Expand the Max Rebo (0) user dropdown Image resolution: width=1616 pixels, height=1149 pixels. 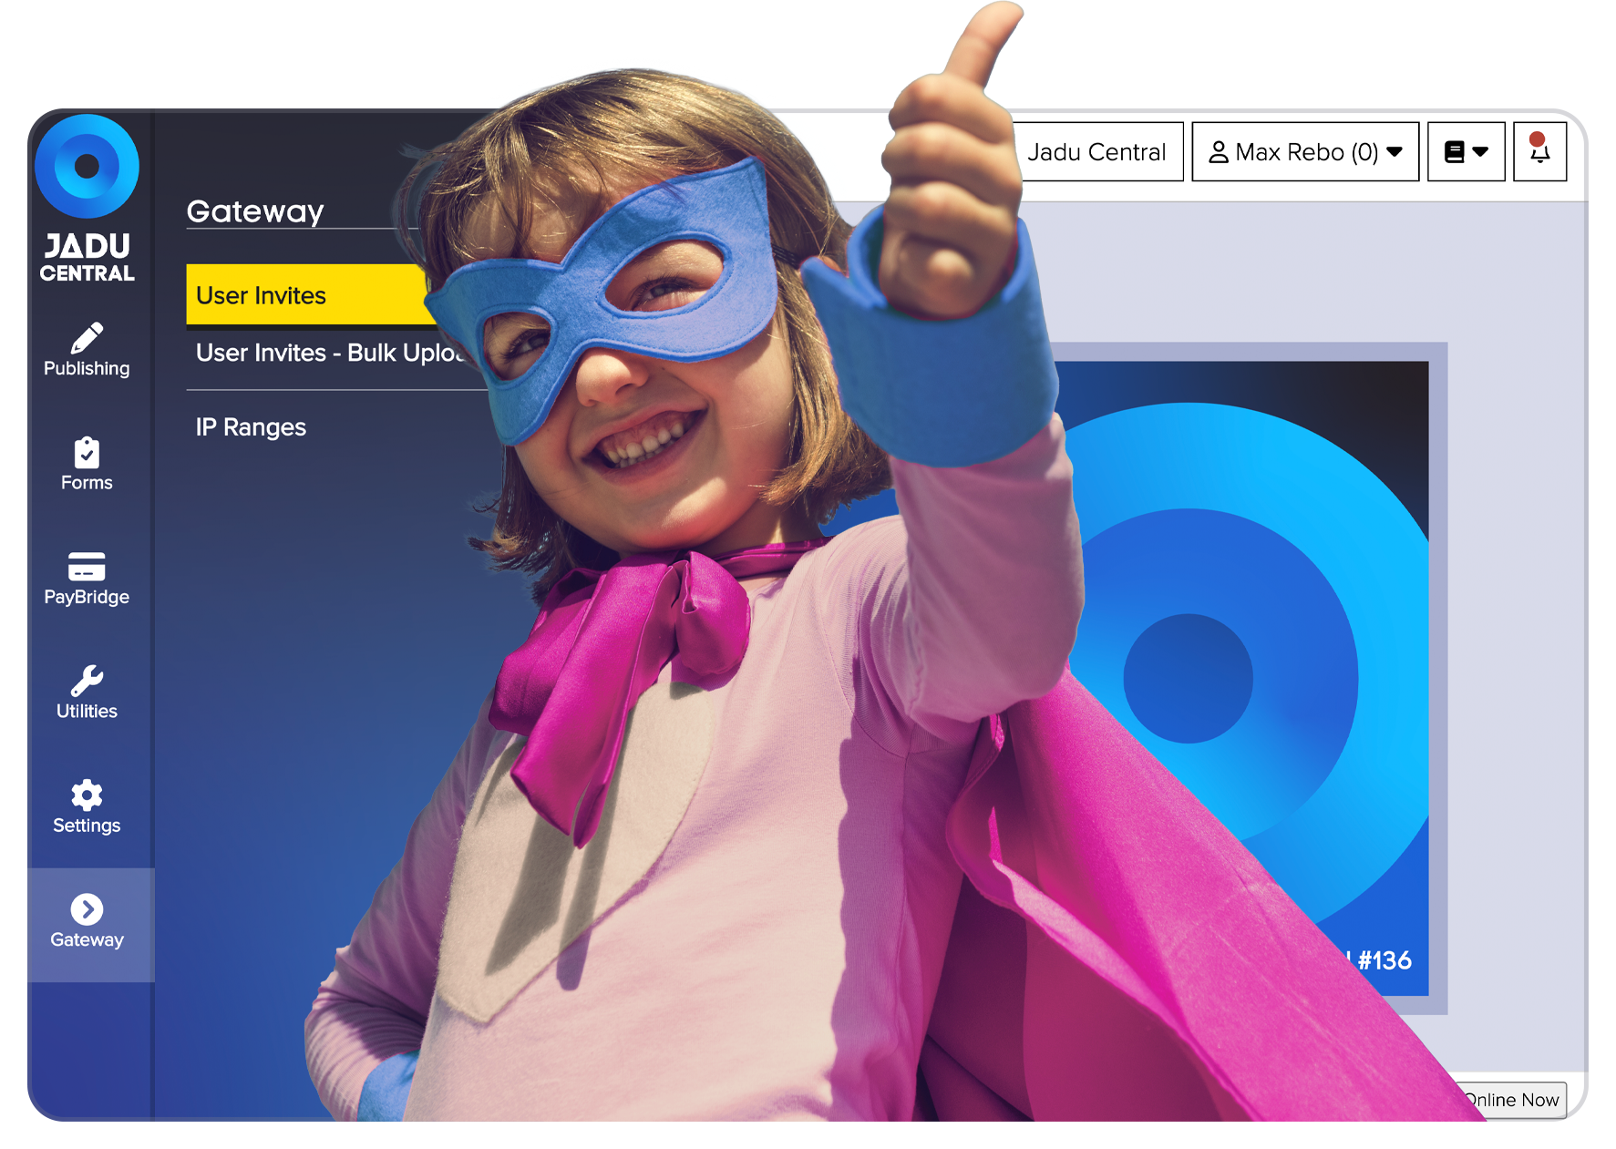point(1304,152)
